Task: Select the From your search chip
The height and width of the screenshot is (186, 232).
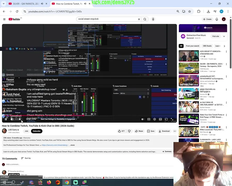Action: [x=193, y=46]
